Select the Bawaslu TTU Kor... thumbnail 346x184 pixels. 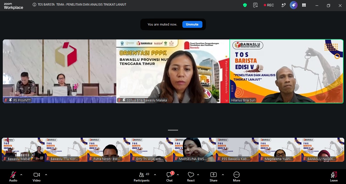coord(66,150)
